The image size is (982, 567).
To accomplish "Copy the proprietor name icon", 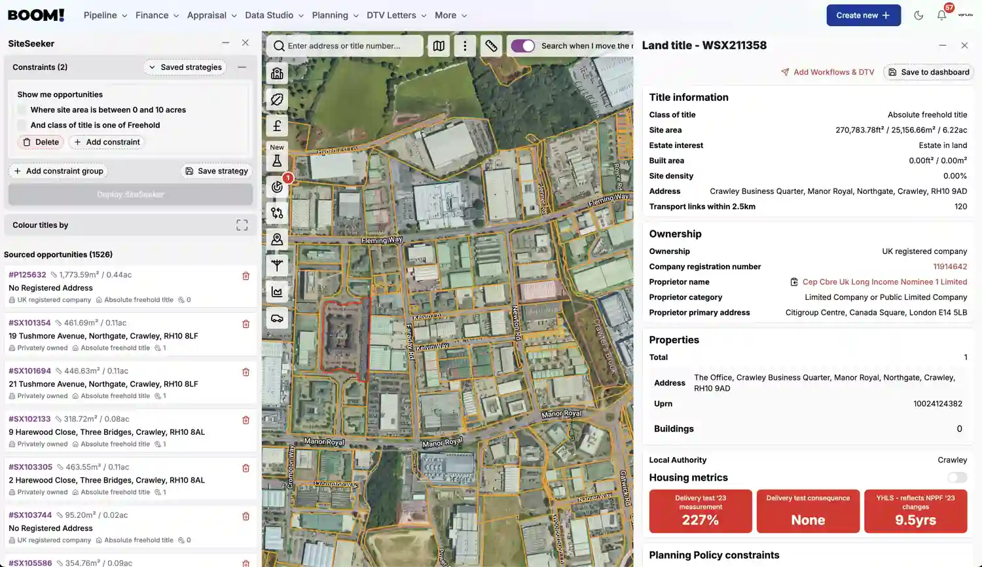I will (794, 282).
